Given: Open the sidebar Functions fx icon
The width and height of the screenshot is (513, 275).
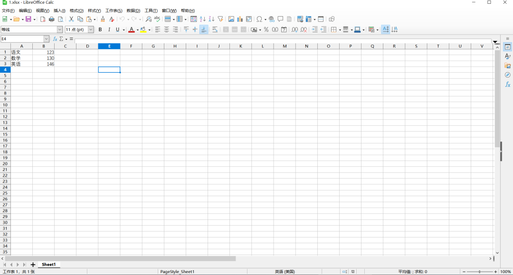Looking at the screenshot, I should tap(507, 85).
